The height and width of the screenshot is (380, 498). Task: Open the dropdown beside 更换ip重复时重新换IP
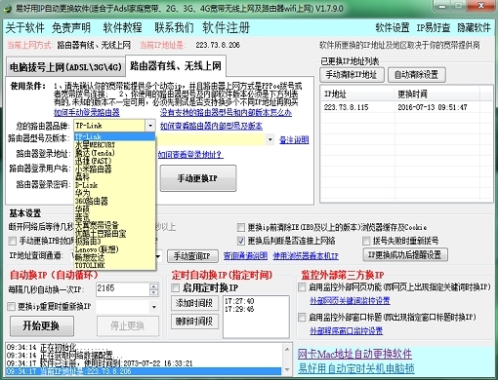coord(153,307)
